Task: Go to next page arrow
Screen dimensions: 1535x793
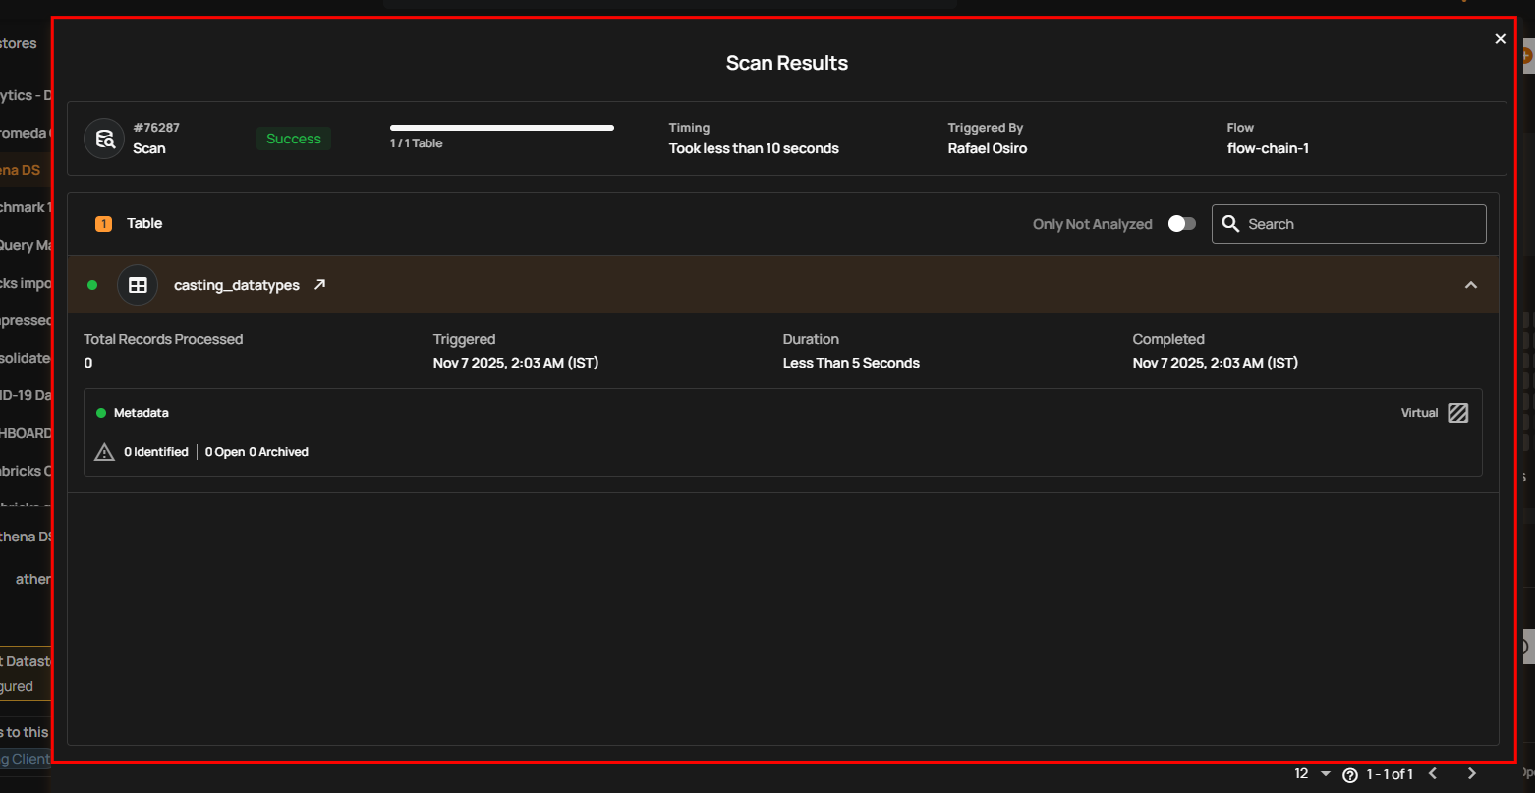Action: (1471, 774)
